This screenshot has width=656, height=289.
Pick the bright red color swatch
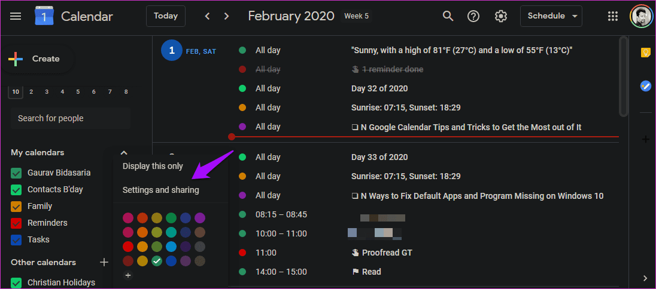(128, 247)
